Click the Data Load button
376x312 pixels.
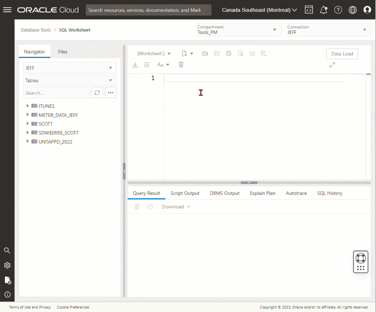(342, 53)
